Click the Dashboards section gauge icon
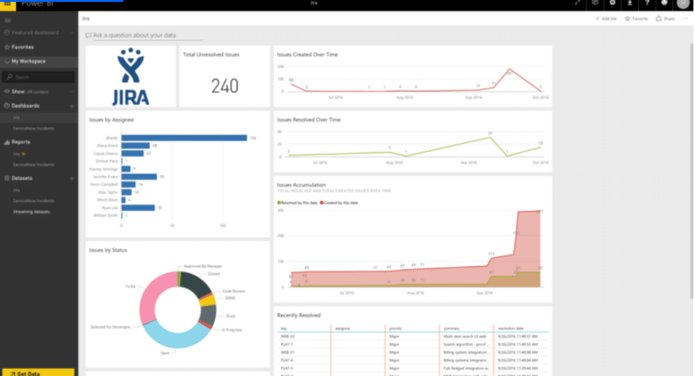The height and width of the screenshot is (376, 694). pyautogui.click(x=7, y=106)
